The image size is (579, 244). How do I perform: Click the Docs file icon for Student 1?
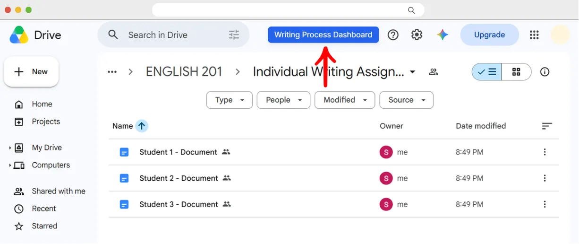click(x=124, y=152)
